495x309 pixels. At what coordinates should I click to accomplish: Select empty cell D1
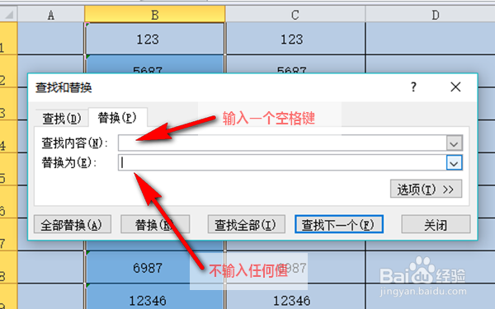click(431, 39)
